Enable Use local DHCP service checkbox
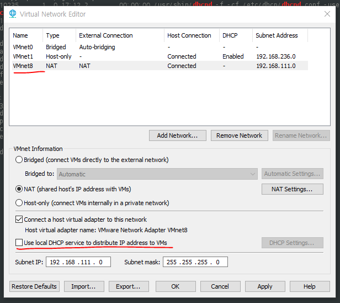Viewport: 340px width, 303px height. (x=19, y=243)
